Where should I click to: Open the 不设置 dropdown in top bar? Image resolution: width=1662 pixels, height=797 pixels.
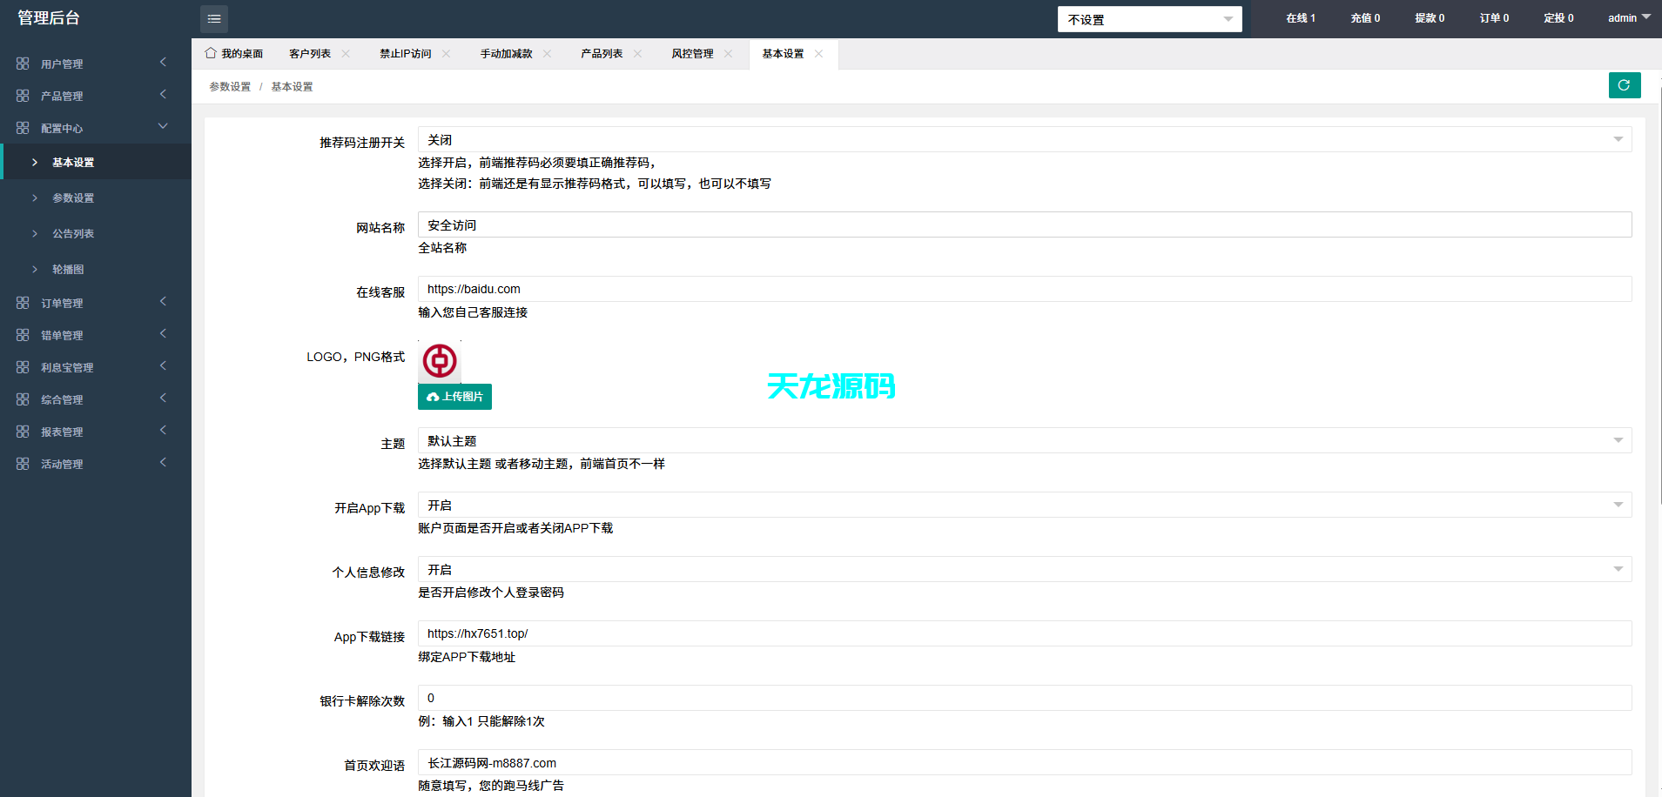pos(1149,18)
